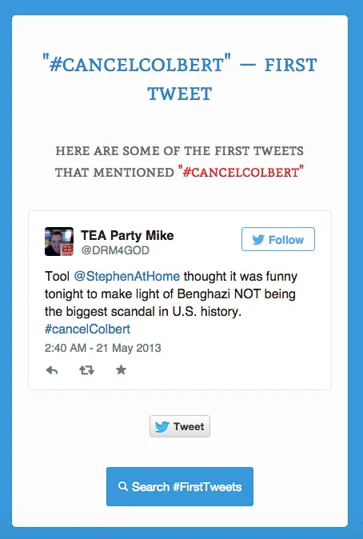Favorite the tweet with the star icon

coord(121,370)
